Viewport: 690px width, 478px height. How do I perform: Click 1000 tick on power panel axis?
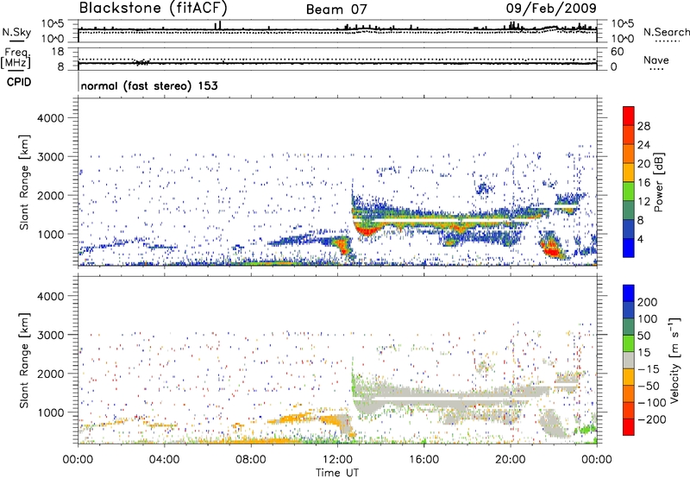(51, 234)
